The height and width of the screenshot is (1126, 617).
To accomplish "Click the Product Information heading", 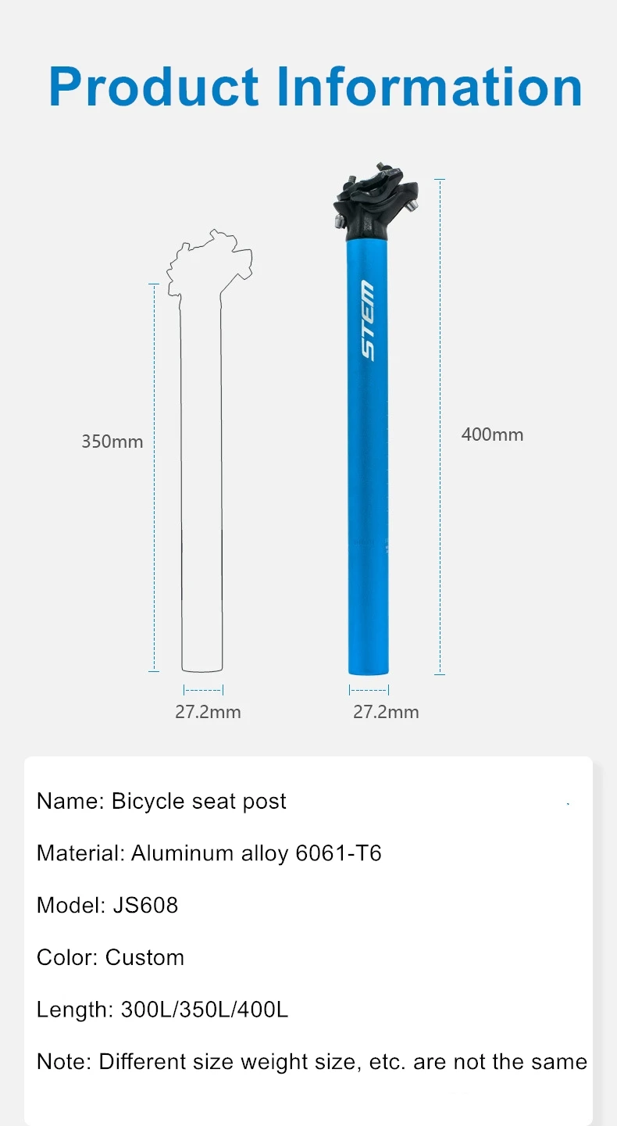I will pos(316,88).
